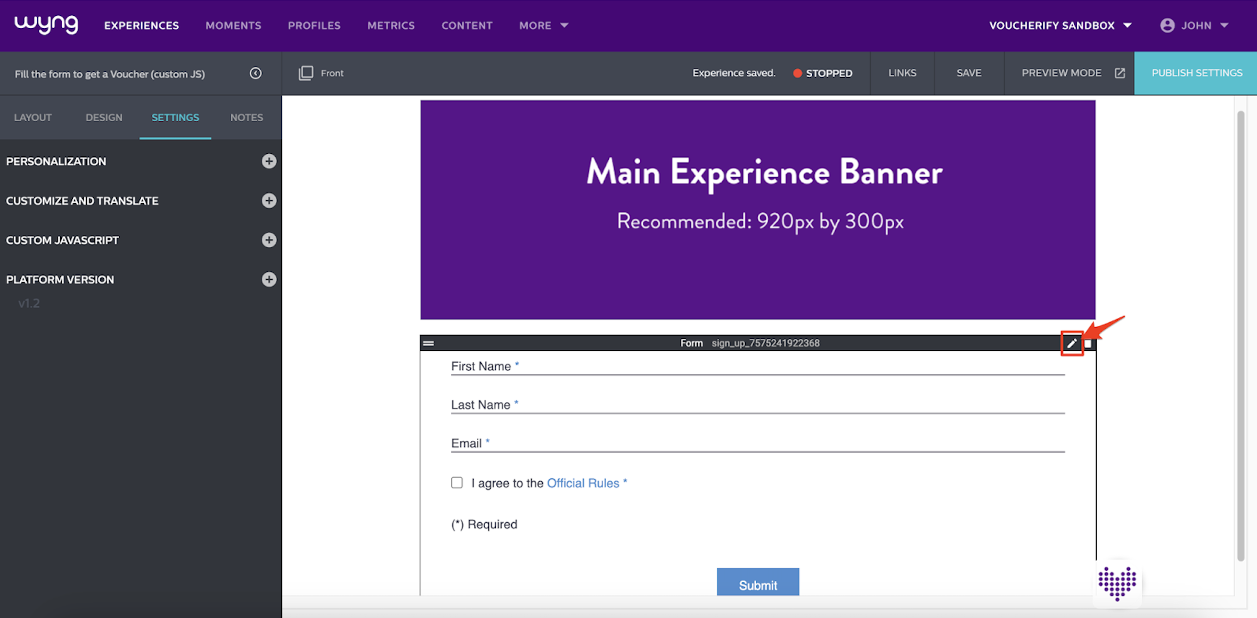
Task: Click the pencil edit icon on Form header
Action: tap(1072, 344)
